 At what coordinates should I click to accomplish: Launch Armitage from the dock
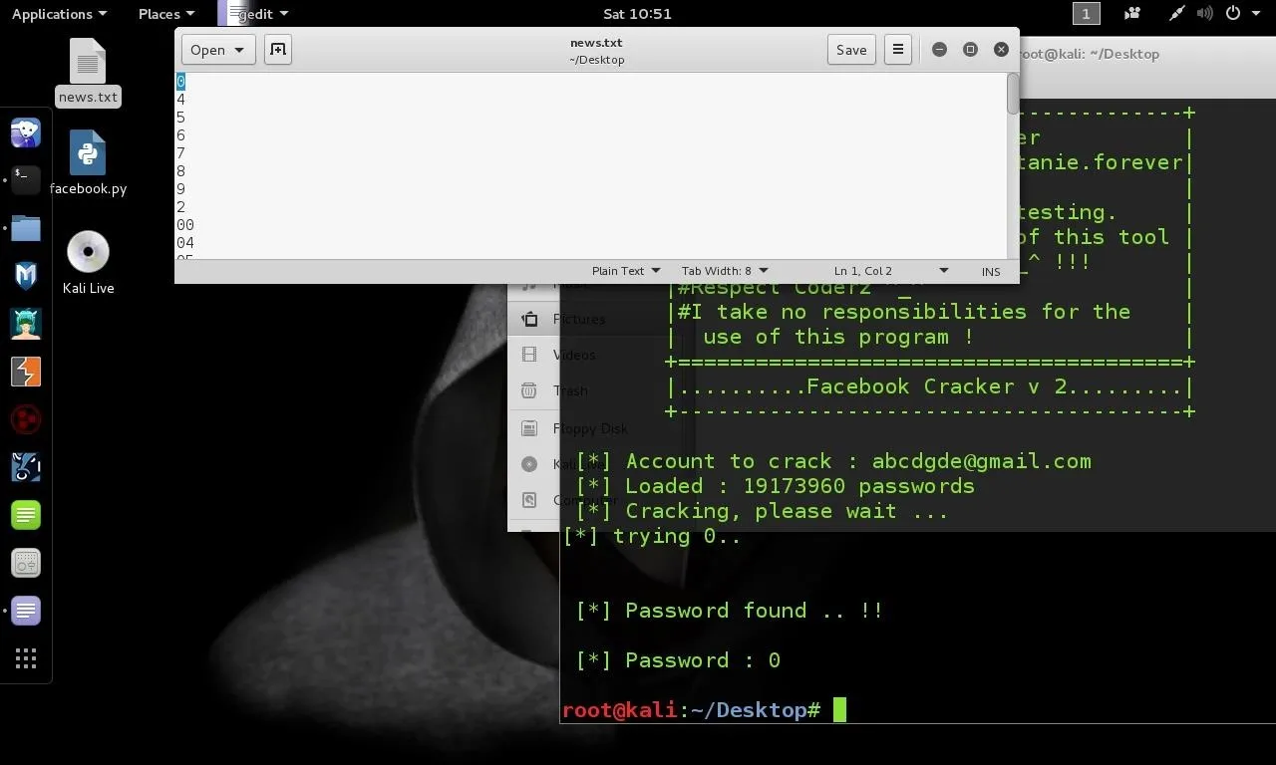[x=26, y=324]
